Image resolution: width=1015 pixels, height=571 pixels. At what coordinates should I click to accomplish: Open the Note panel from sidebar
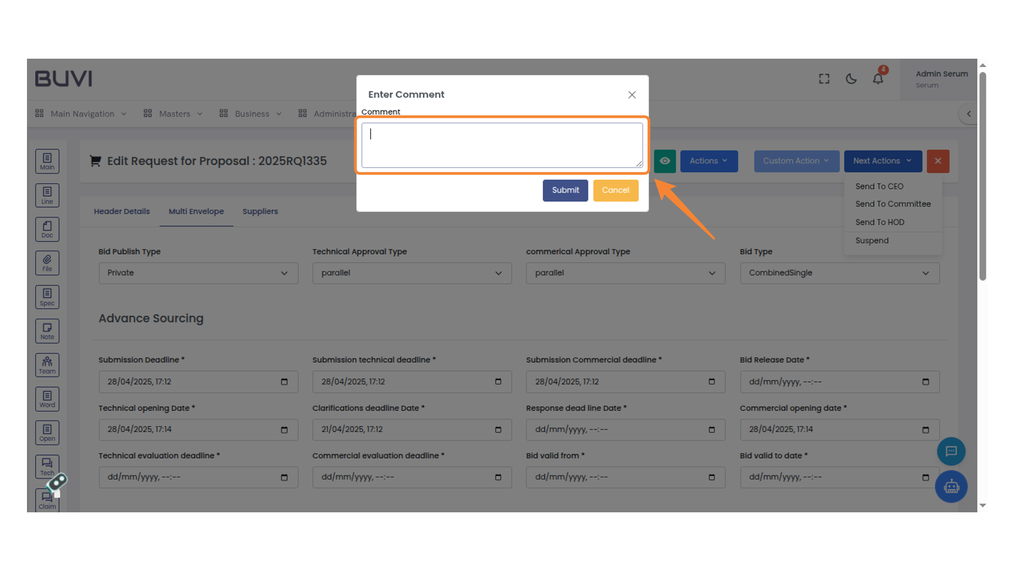click(x=47, y=330)
